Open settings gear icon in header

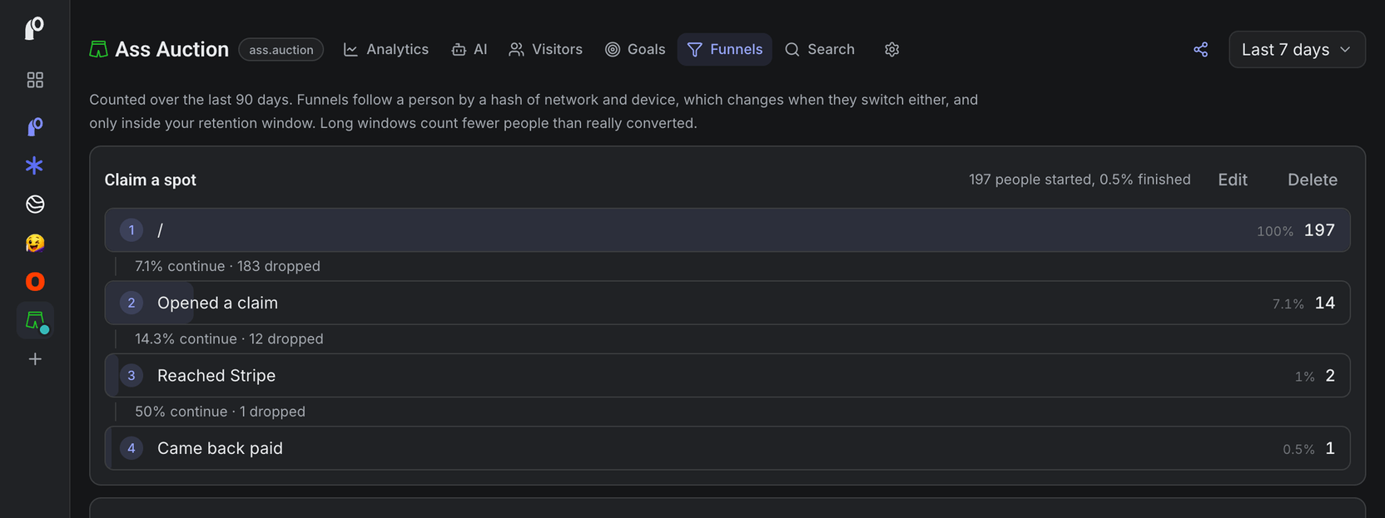click(x=892, y=50)
